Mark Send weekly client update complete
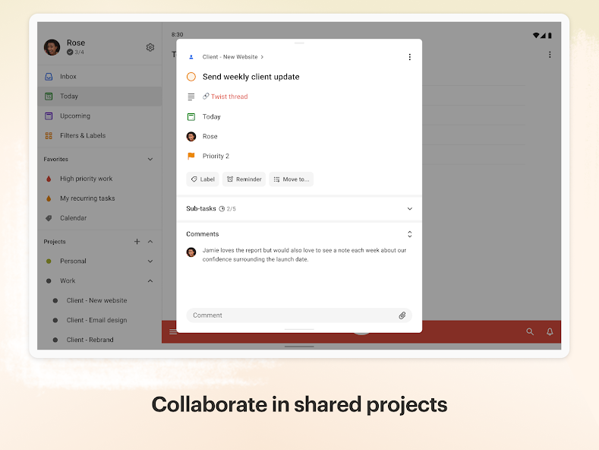This screenshot has height=450, width=599. point(191,77)
